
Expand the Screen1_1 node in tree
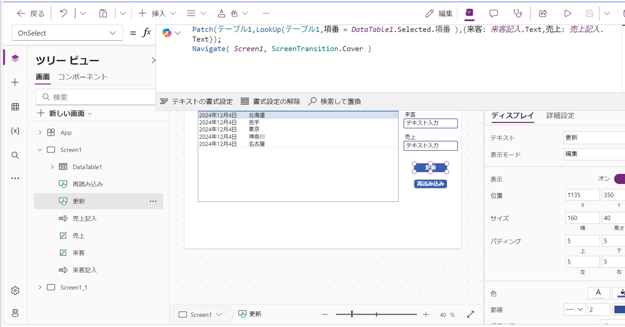pyautogui.click(x=40, y=287)
